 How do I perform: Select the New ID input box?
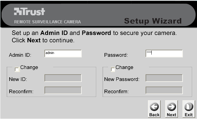(63, 78)
